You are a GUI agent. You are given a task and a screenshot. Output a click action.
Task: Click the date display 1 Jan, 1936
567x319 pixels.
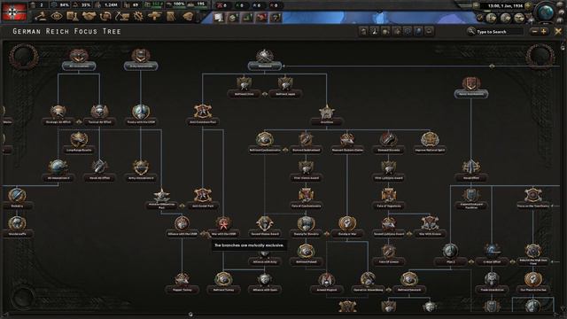505,6
